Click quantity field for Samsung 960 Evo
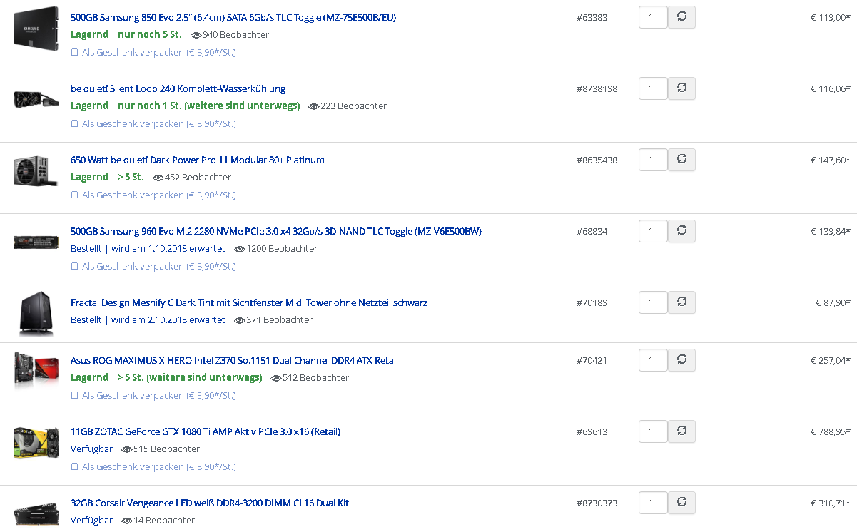 click(653, 231)
